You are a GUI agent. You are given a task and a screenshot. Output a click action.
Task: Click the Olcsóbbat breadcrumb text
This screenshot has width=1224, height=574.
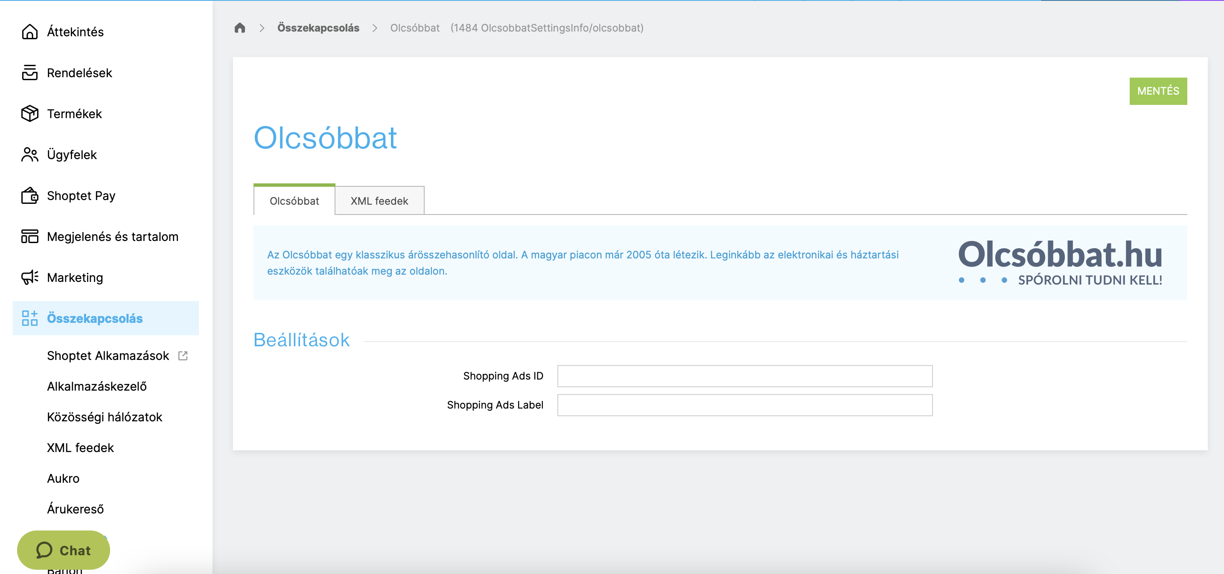pos(415,28)
